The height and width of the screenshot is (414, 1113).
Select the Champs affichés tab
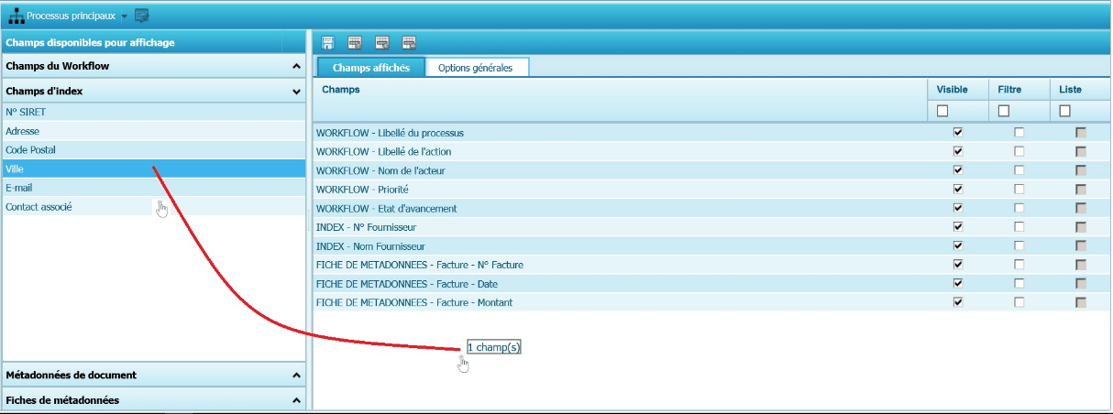click(x=371, y=68)
